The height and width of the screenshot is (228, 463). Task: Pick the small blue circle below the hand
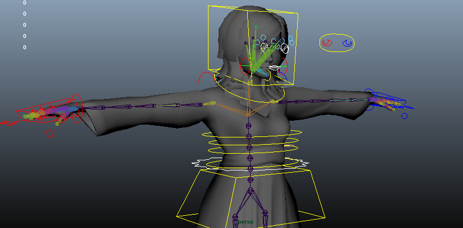tap(404, 116)
